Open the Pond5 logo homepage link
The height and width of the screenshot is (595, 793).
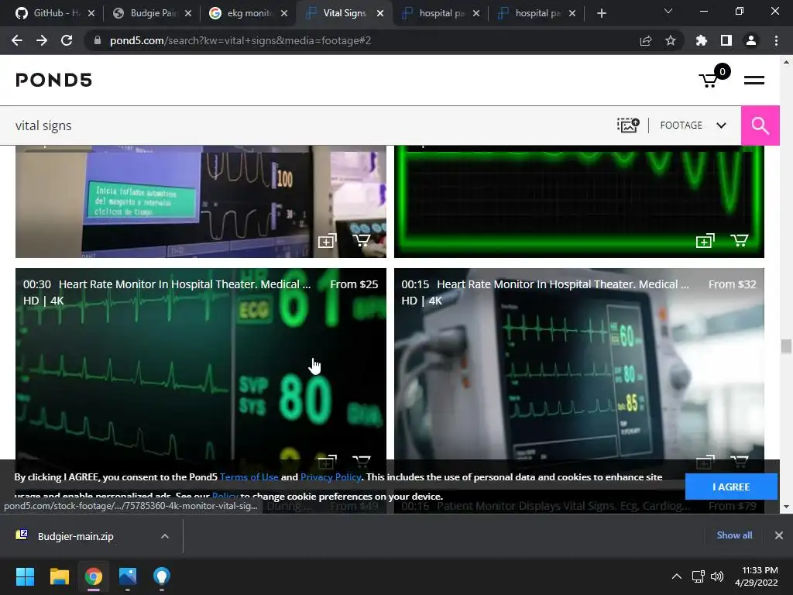[53, 80]
